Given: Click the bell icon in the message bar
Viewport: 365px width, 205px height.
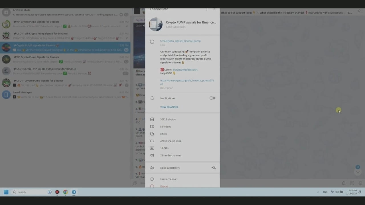Looking at the screenshot, I should pyautogui.click(x=344, y=183).
